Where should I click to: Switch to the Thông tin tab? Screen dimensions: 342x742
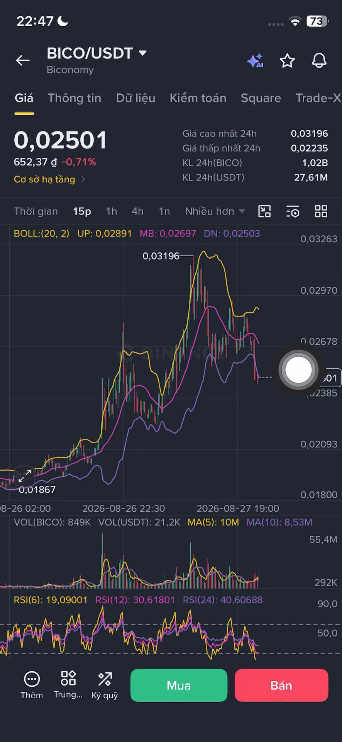click(x=74, y=98)
